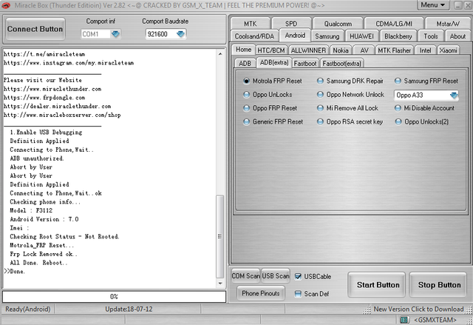Open the Comport inf COM1 dropdown
Image resolution: width=473 pixels, height=325 pixels.
coord(115,34)
